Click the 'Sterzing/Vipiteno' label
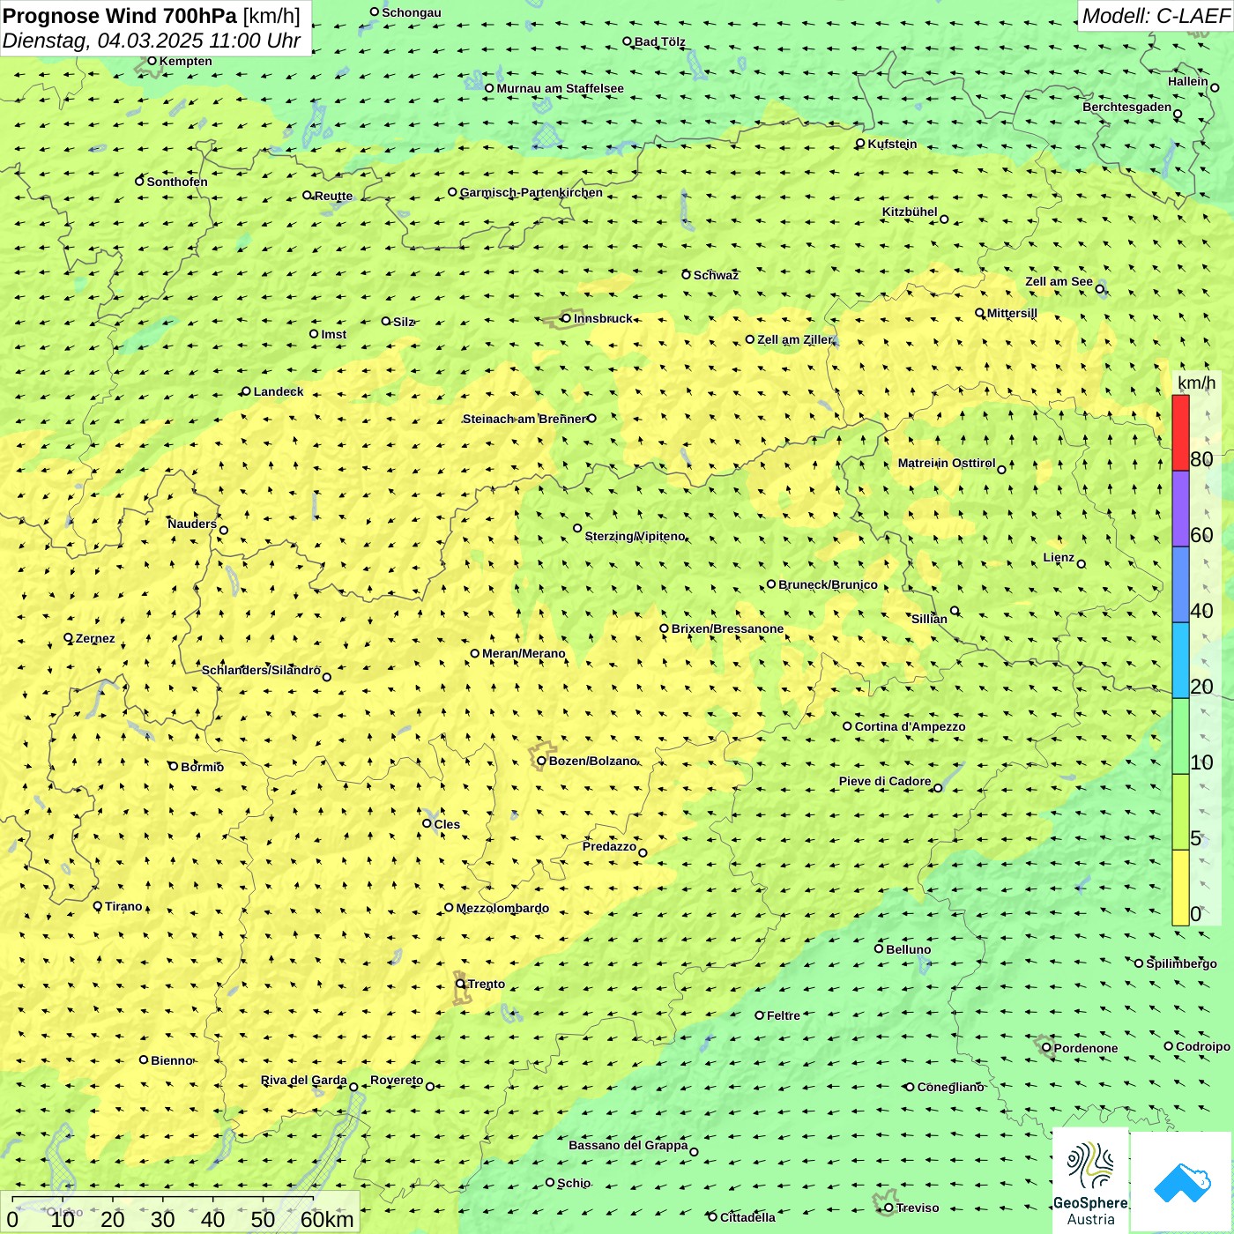This screenshot has height=1234, width=1234. [635, 536]
